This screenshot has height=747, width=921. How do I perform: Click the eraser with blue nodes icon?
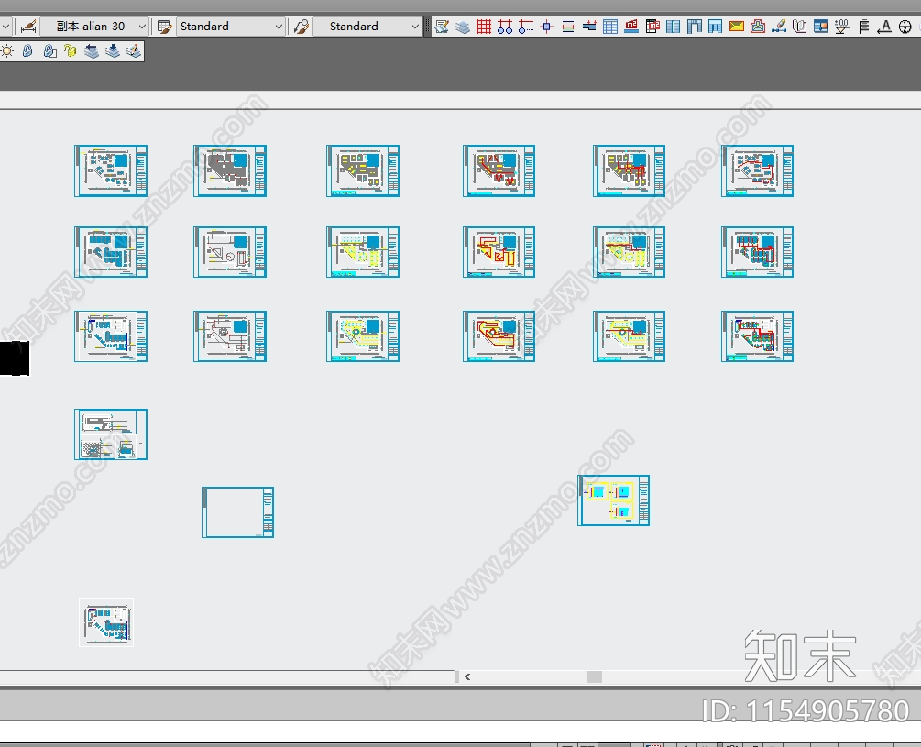(x=779, y=27)
